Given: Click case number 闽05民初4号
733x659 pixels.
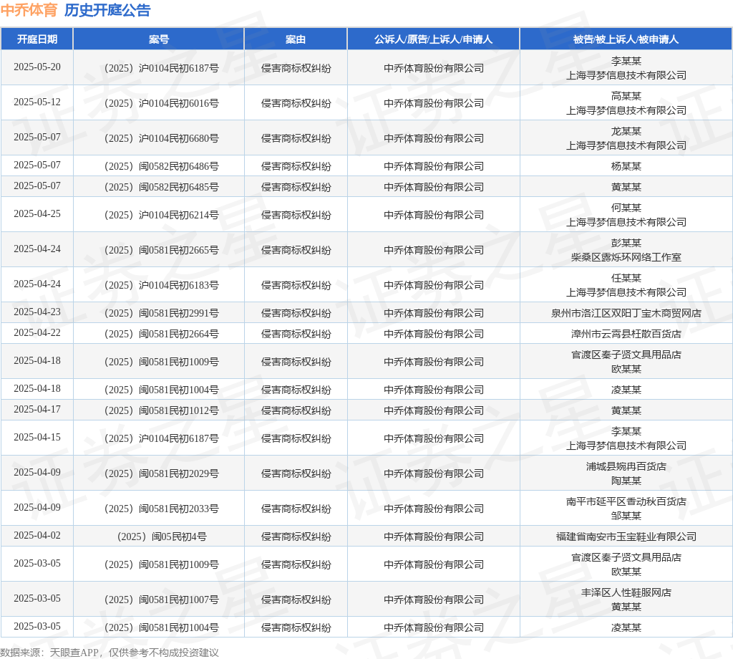Looking at the screenshot, I should pyautogui.click(x=161, y=537).
